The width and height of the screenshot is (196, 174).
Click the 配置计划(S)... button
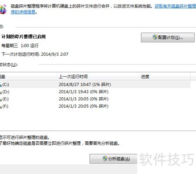pyautogui.click(x=168, y=38)
